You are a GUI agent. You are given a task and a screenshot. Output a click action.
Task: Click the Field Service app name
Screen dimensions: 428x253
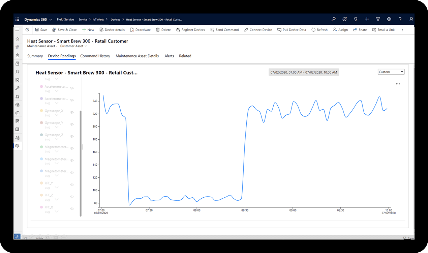(x=65, y=20)
